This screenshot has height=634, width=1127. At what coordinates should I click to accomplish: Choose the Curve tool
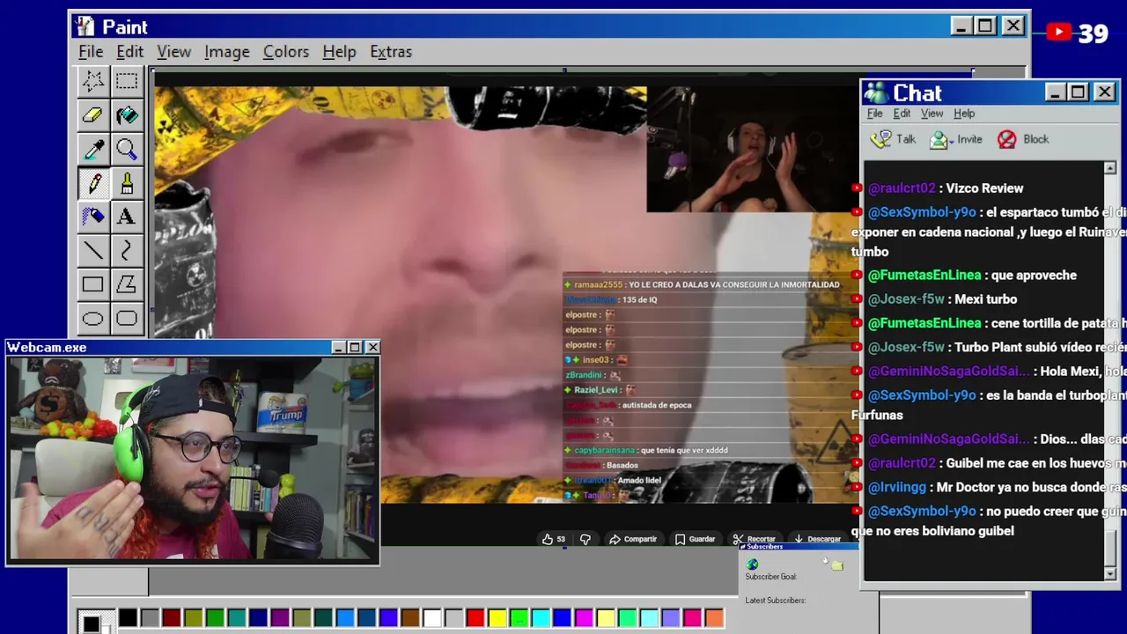click(126, 251)
